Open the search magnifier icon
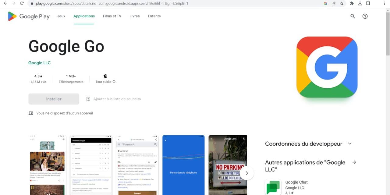 [353, 16]
